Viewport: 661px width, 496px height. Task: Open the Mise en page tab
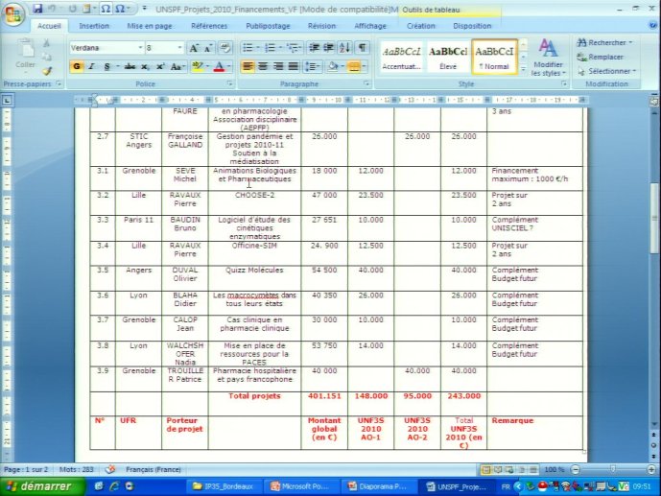pos(150,26)
